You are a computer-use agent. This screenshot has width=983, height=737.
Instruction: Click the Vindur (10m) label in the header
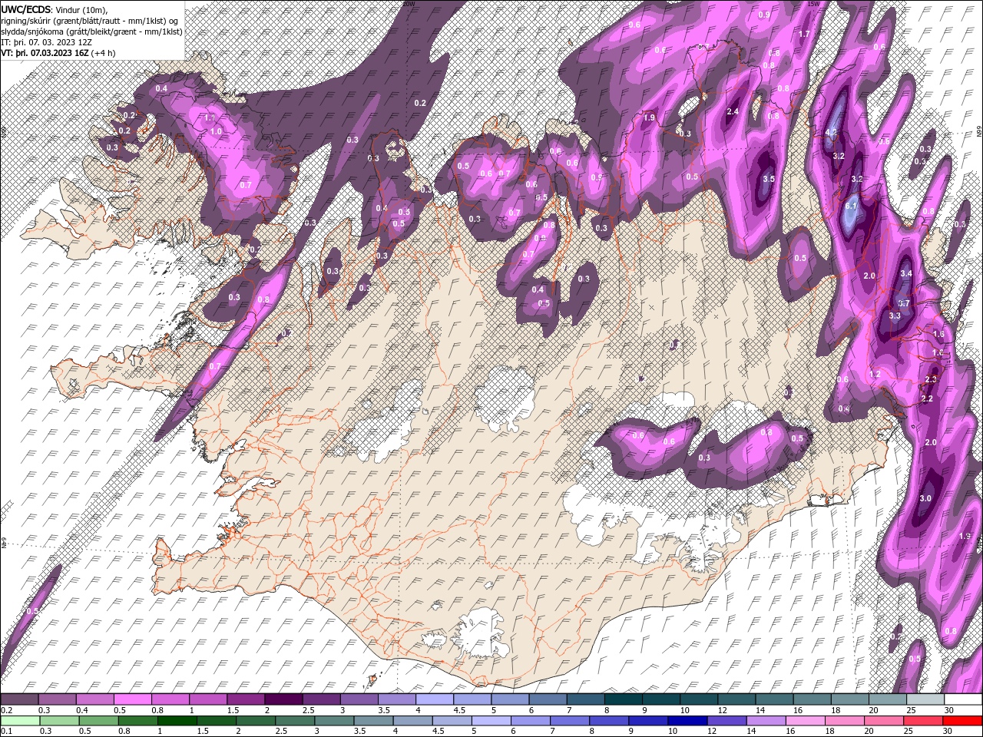point(81,9)
